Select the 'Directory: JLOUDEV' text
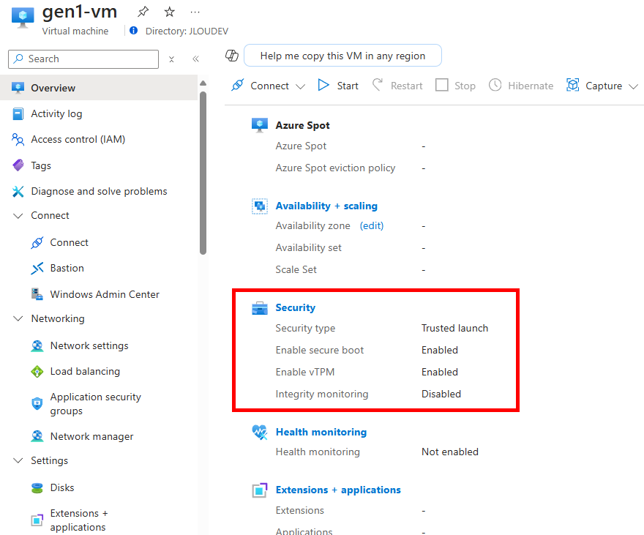Viewport: 644px width, 535px height. point(187,31)
